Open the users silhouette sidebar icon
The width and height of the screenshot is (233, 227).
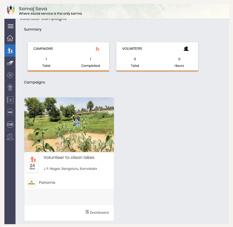point(10,137)
